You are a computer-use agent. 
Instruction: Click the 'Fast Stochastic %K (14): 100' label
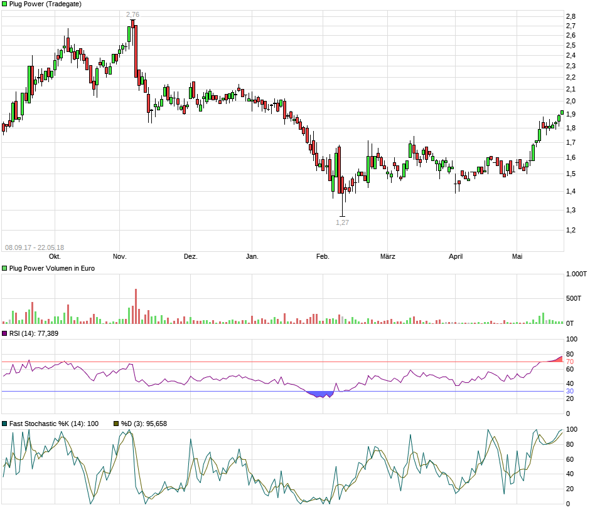pyautogui.click(x=54, y=424)
